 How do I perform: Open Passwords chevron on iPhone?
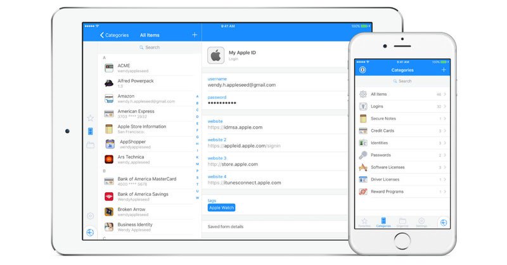445,155
